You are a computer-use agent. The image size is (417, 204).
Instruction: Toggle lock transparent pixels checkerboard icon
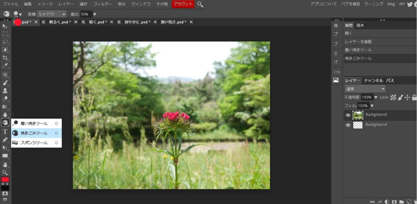click(393, 98)
